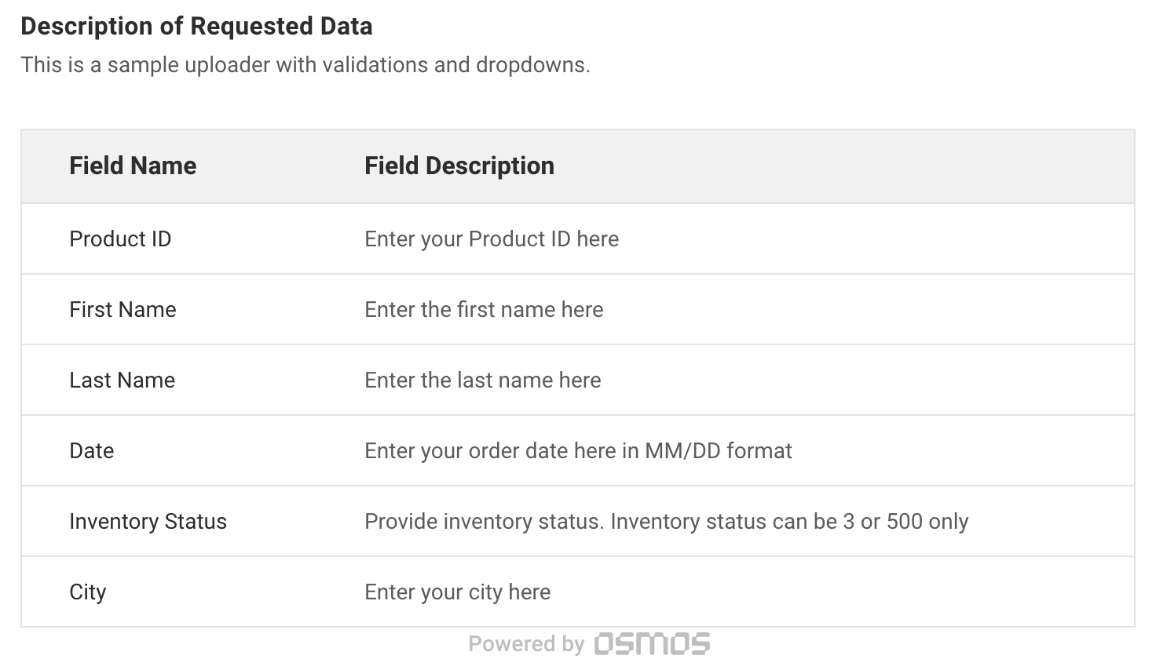
Task: Click the sample uploader subtitle text
Action: coord(305,64)
